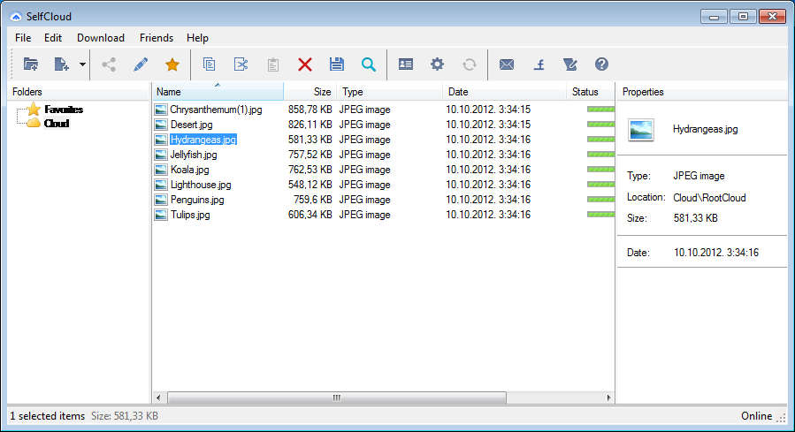
Task: Click the horizontal scrollbar thumb in the file list
Action: pos(337,398)
